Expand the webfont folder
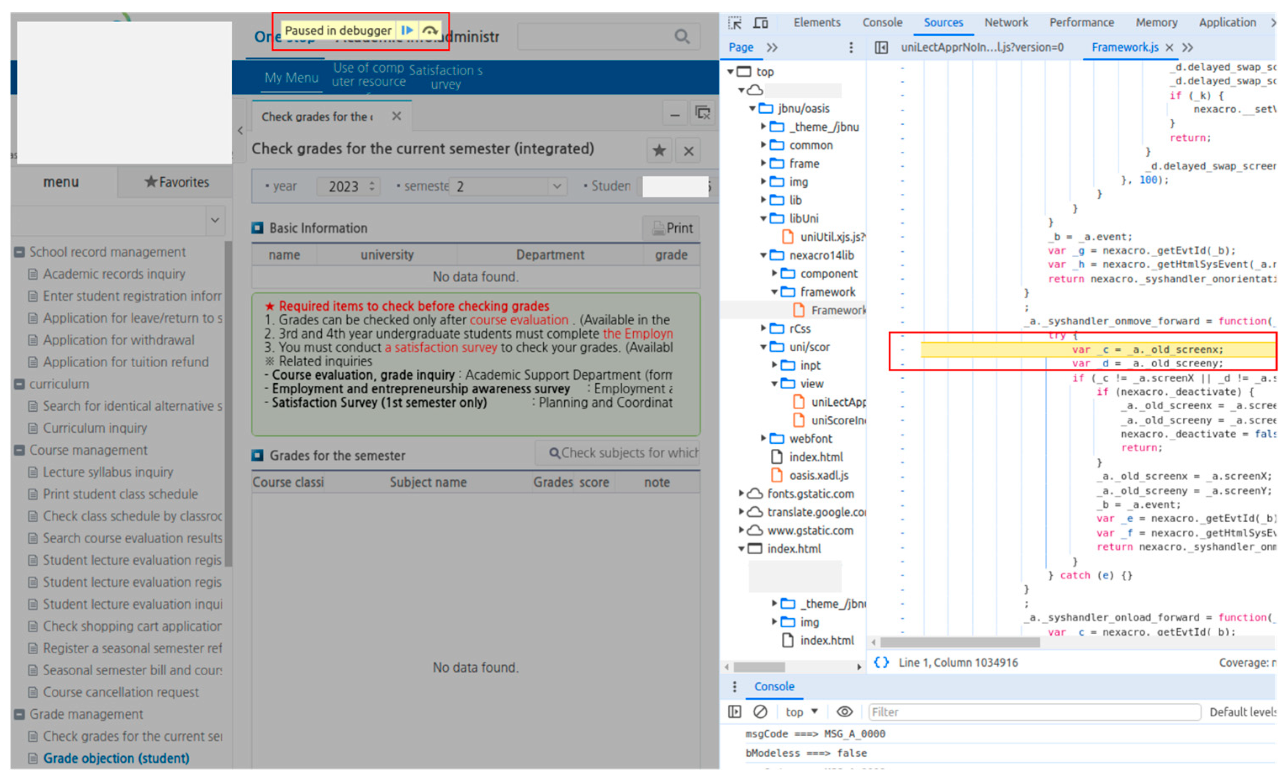Image resolution: width=1288 pixels, height=782 pixels. pos(764,439)
